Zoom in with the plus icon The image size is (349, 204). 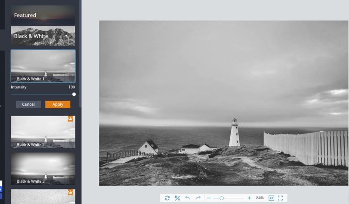[x=250, y=198]
